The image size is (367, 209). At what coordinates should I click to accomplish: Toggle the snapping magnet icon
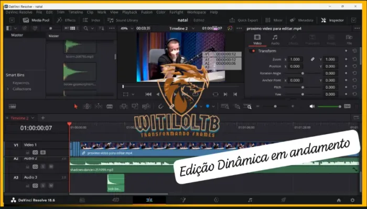pyautogui.click(x=160, y=107)
